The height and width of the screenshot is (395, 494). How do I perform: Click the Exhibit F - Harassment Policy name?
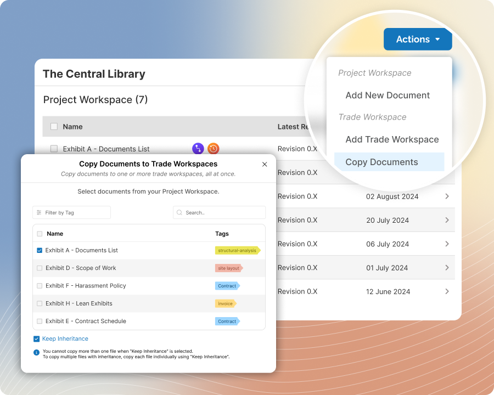tap(86, 286)
